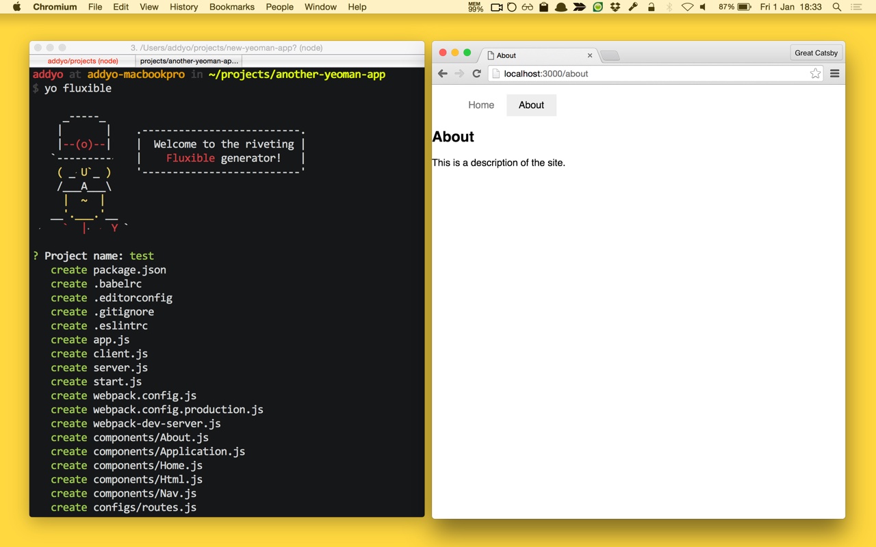876x547 pixels.
Task: Open the Chromium hamburger menu
Action: click(x=834, y=74)
